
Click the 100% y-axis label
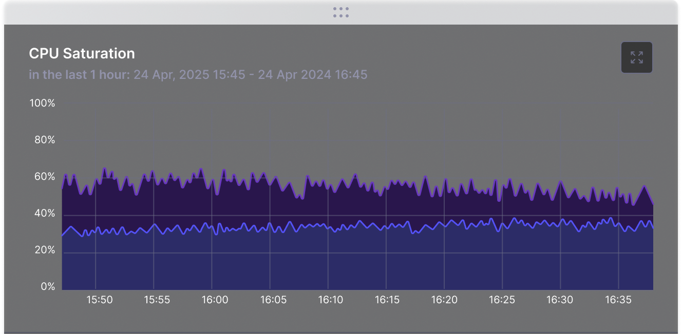point(42,103)
